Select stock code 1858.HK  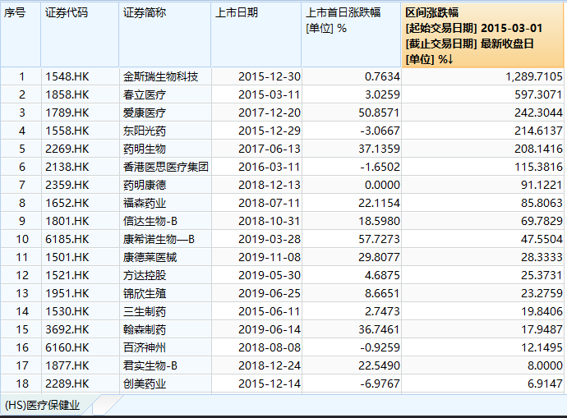(x=67, y=94)
